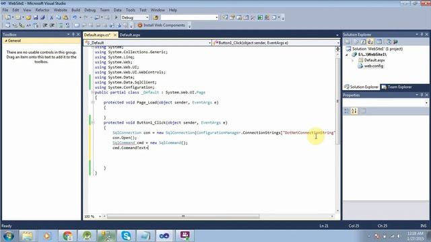Click the editor split-window handle

pos(338,49)
